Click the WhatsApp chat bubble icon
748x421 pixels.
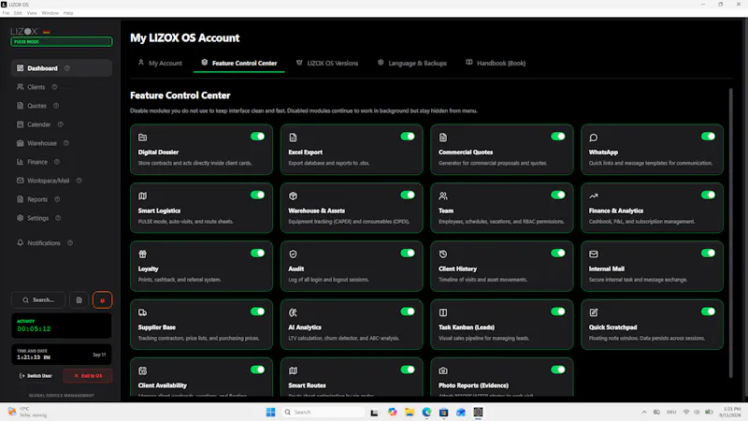click(594, 138)
